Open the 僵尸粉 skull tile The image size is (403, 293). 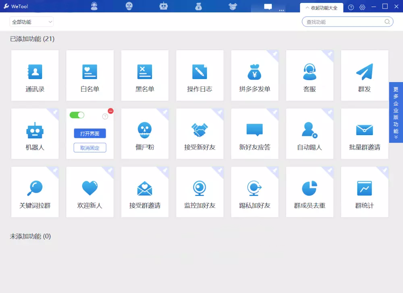(x=145, y=134)
